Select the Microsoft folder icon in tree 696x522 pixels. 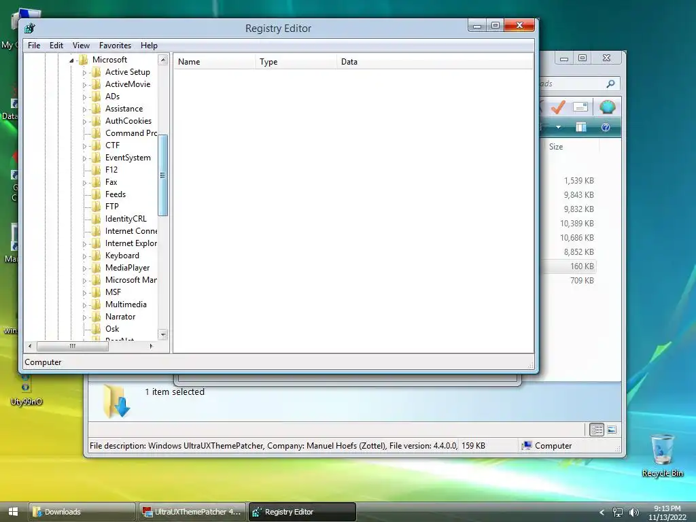click(84, 60)
